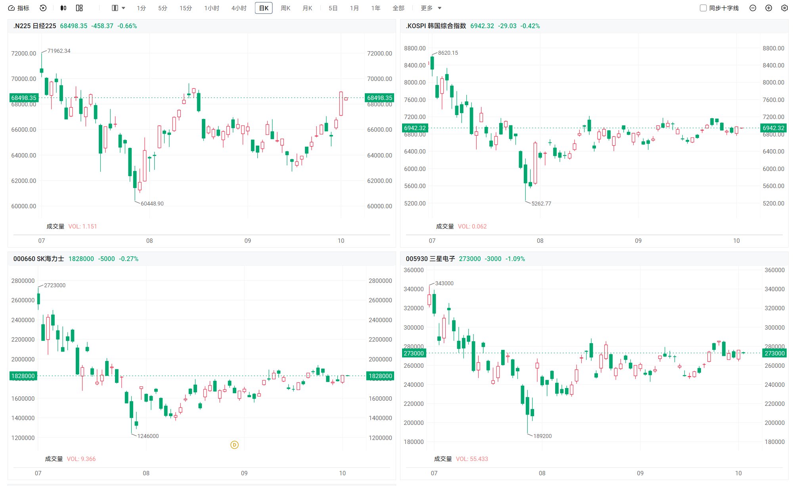Switch to the 5分 interval
This screenshot has width=793, height=486.
point(163,8)
